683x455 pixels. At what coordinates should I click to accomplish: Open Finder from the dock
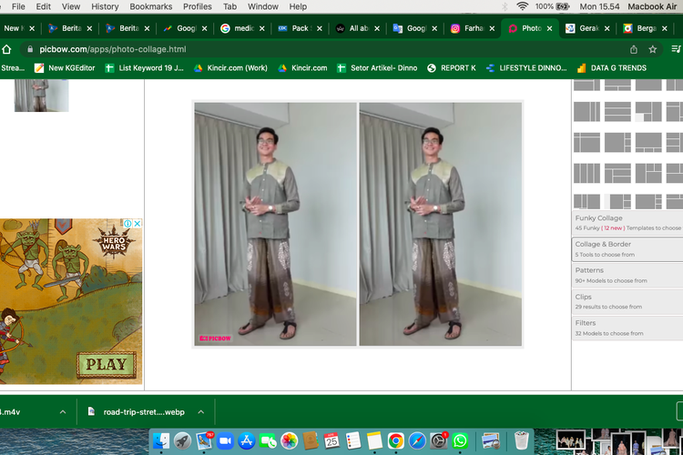(x=161, y=440)
